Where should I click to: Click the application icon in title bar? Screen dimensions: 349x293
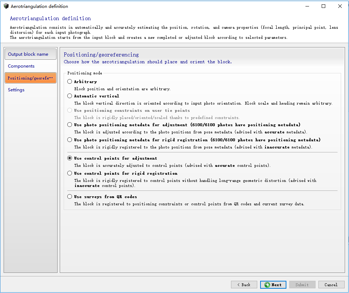click(6, 6)
